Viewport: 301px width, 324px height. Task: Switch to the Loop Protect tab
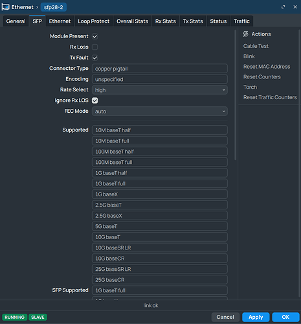pyautogui.click(x=94, y=21)
